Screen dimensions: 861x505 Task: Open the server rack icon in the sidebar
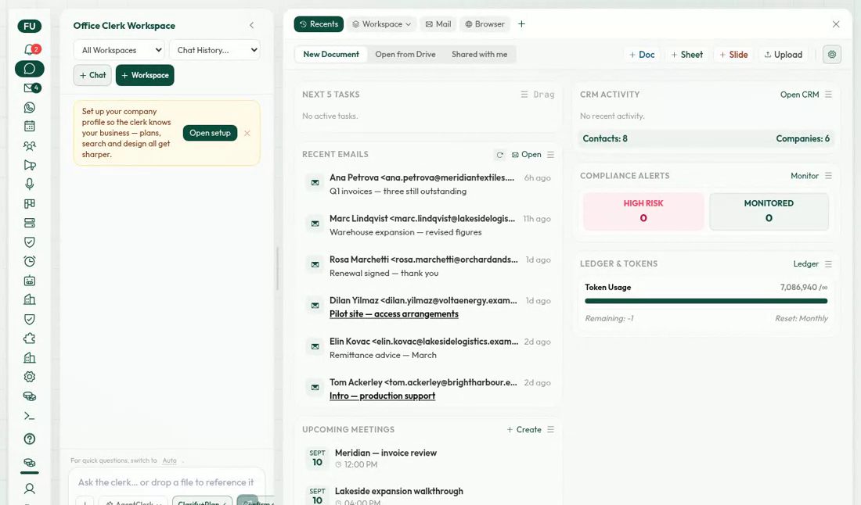30,223
